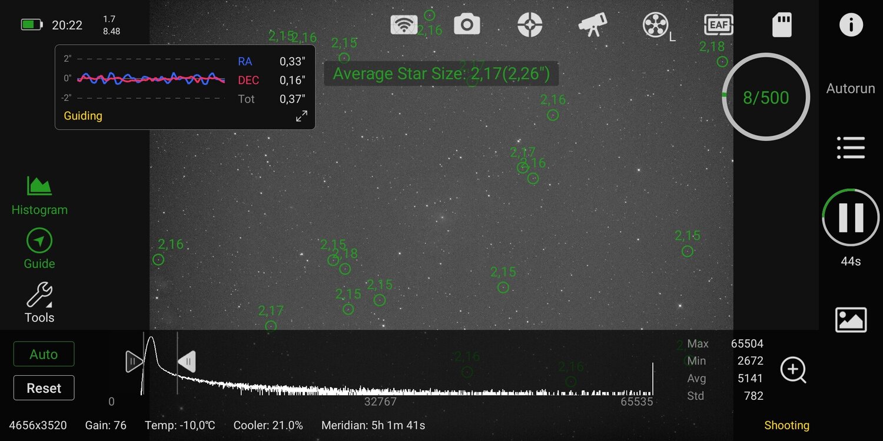Open the filter wheel settings
This screenshot has width=883, height=441.
655,24
